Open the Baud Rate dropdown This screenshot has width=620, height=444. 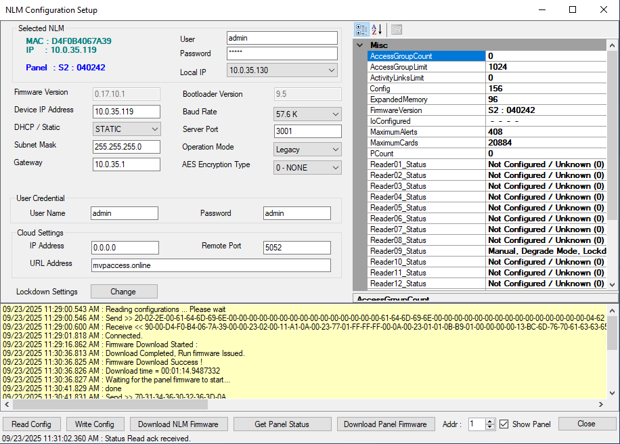335,114
